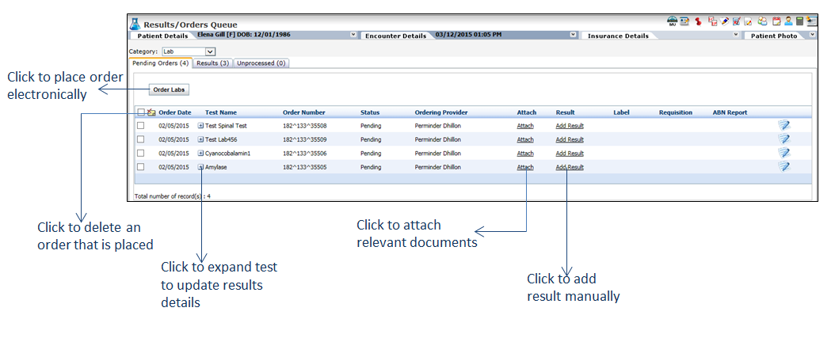Click the red pushpin icon
Screen dimensions: 835x338
(x=698, y=21)
